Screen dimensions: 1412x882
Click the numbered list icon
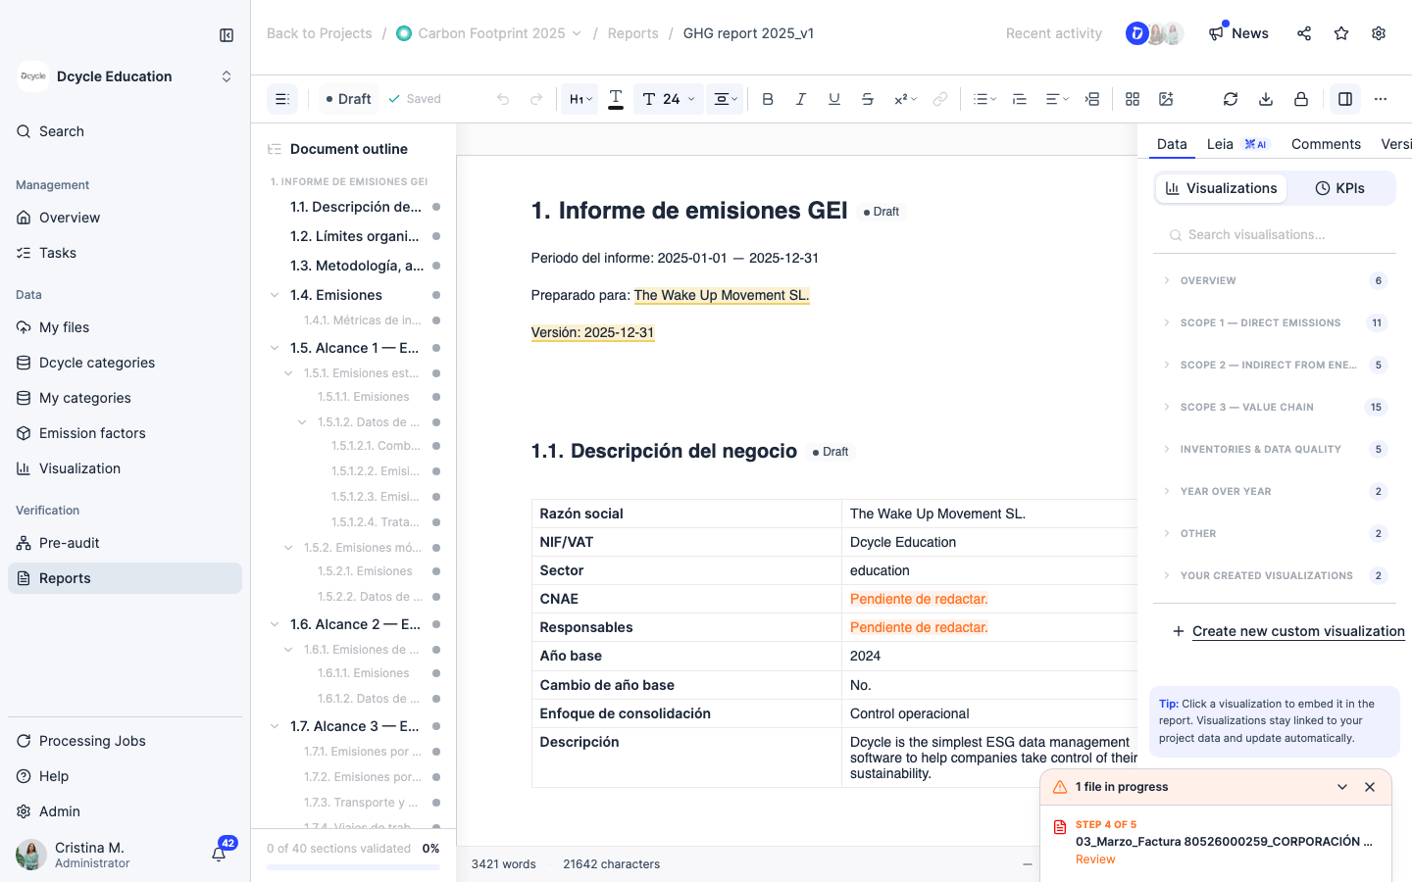(1020, 99)
